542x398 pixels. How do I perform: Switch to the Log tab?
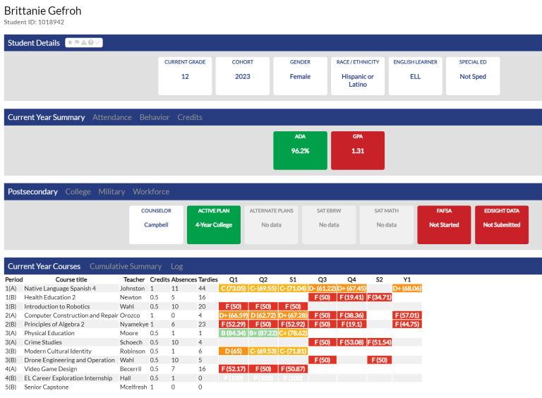[176, 266]
